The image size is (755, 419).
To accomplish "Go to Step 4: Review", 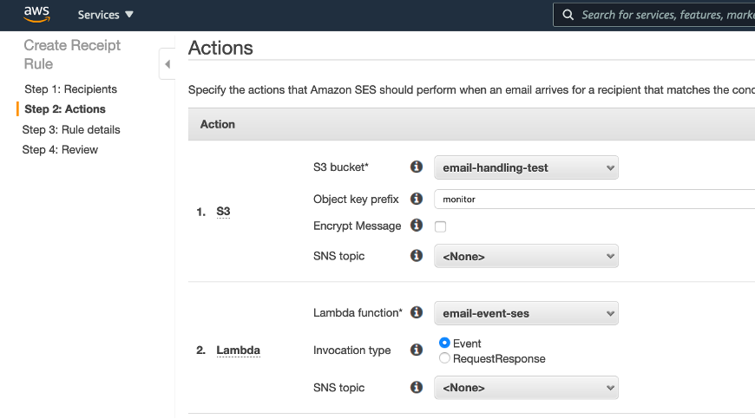I will click(x=60, y=150).
